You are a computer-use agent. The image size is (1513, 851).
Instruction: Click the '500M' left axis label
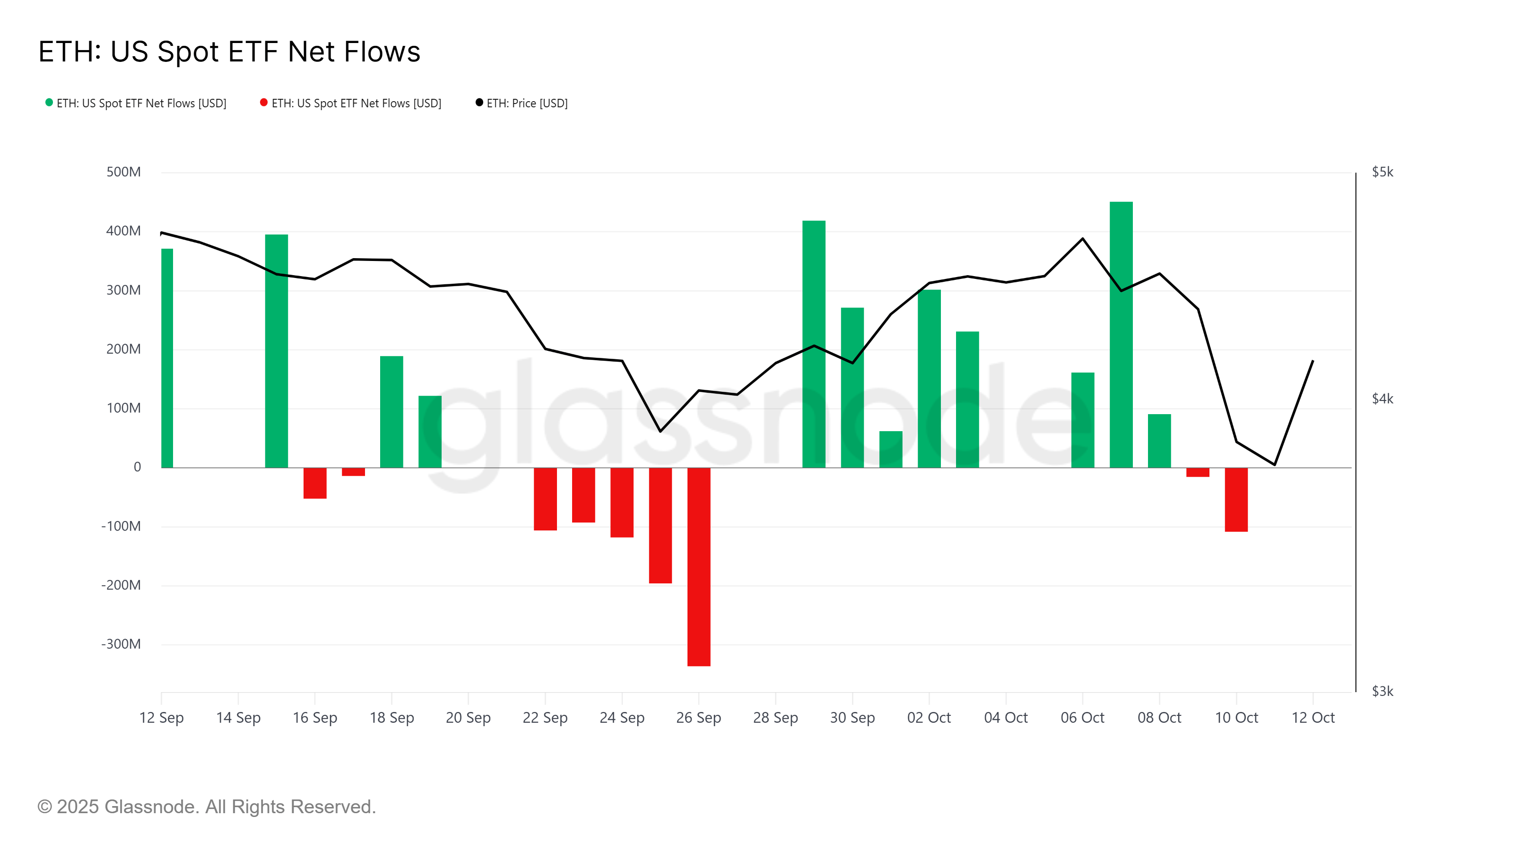pos(123,172)
